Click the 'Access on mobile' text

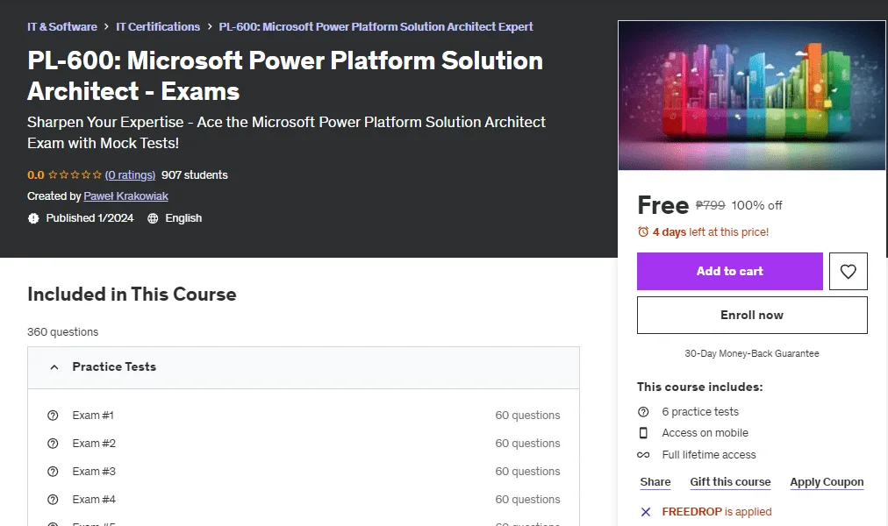point(705,433)
